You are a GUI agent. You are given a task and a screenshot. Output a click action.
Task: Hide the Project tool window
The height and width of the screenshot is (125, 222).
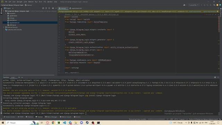point(56,8)
